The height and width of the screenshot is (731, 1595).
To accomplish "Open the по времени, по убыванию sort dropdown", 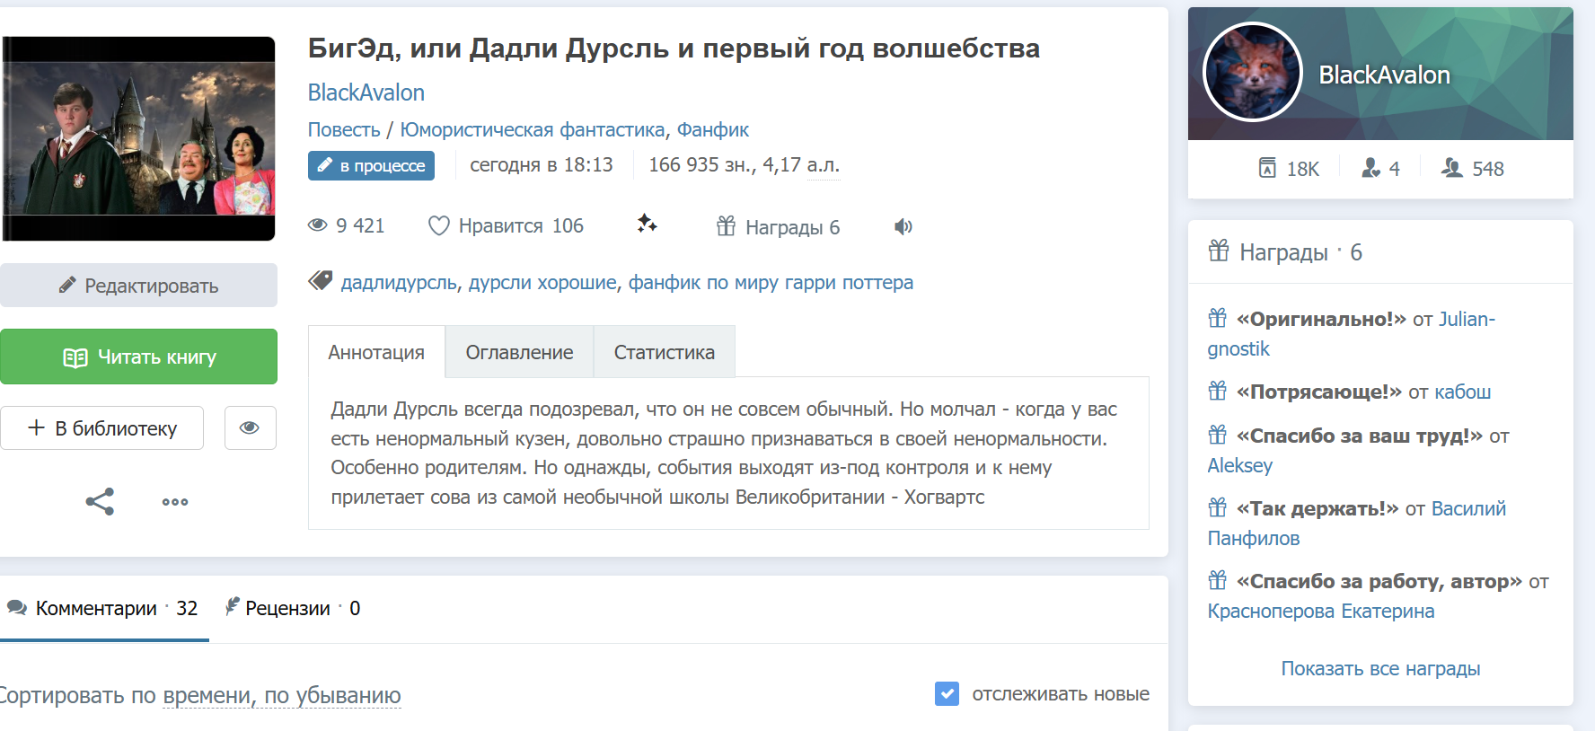I will pos(282,695).
